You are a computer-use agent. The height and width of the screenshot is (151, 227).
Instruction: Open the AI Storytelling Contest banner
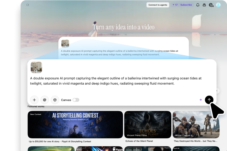pos(75,125)
